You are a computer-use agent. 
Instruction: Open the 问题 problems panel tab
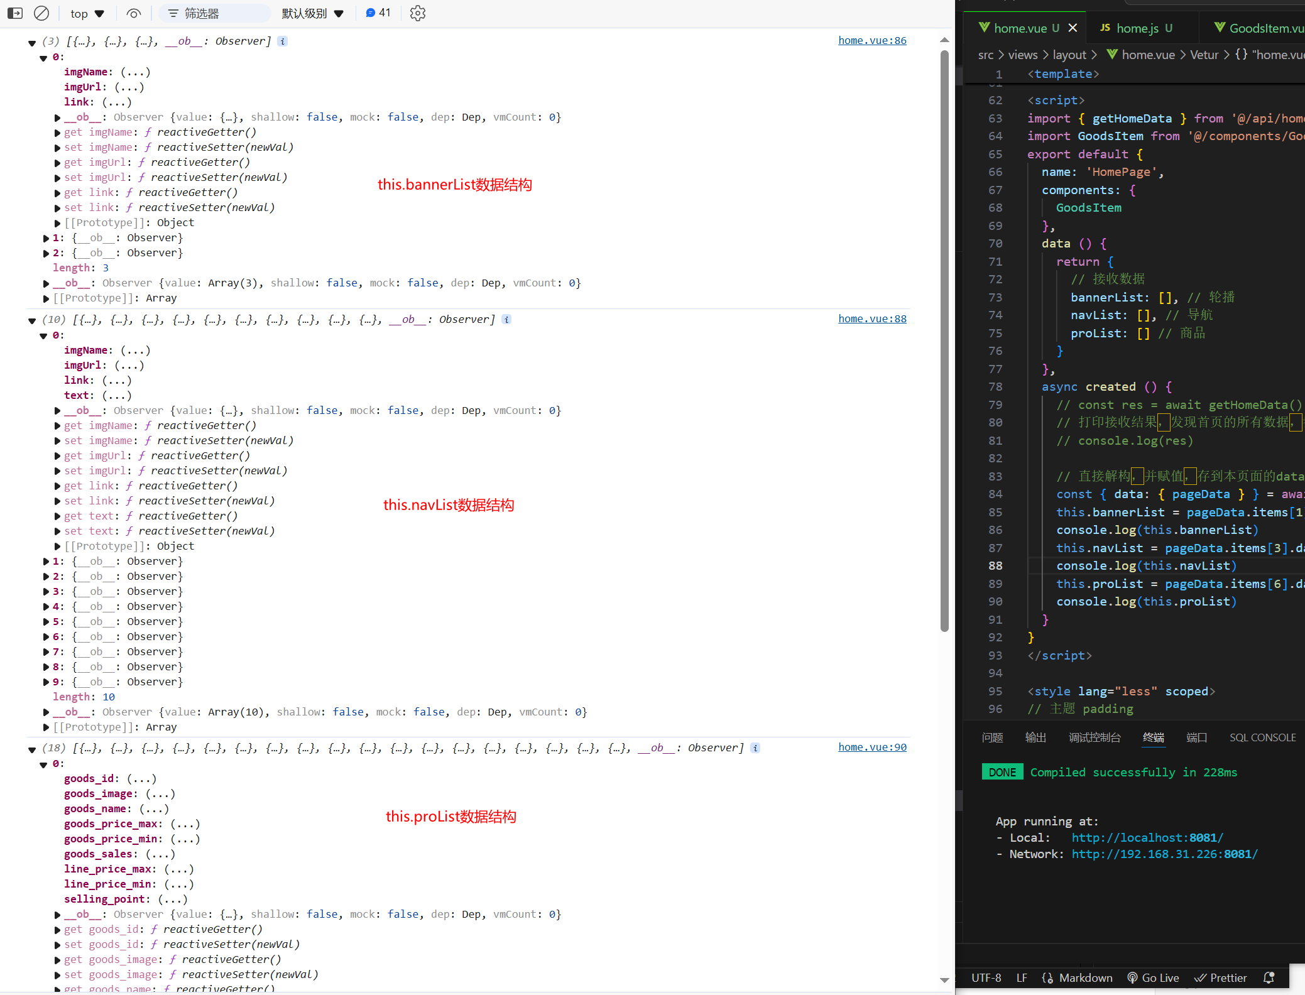pos(992,737)
